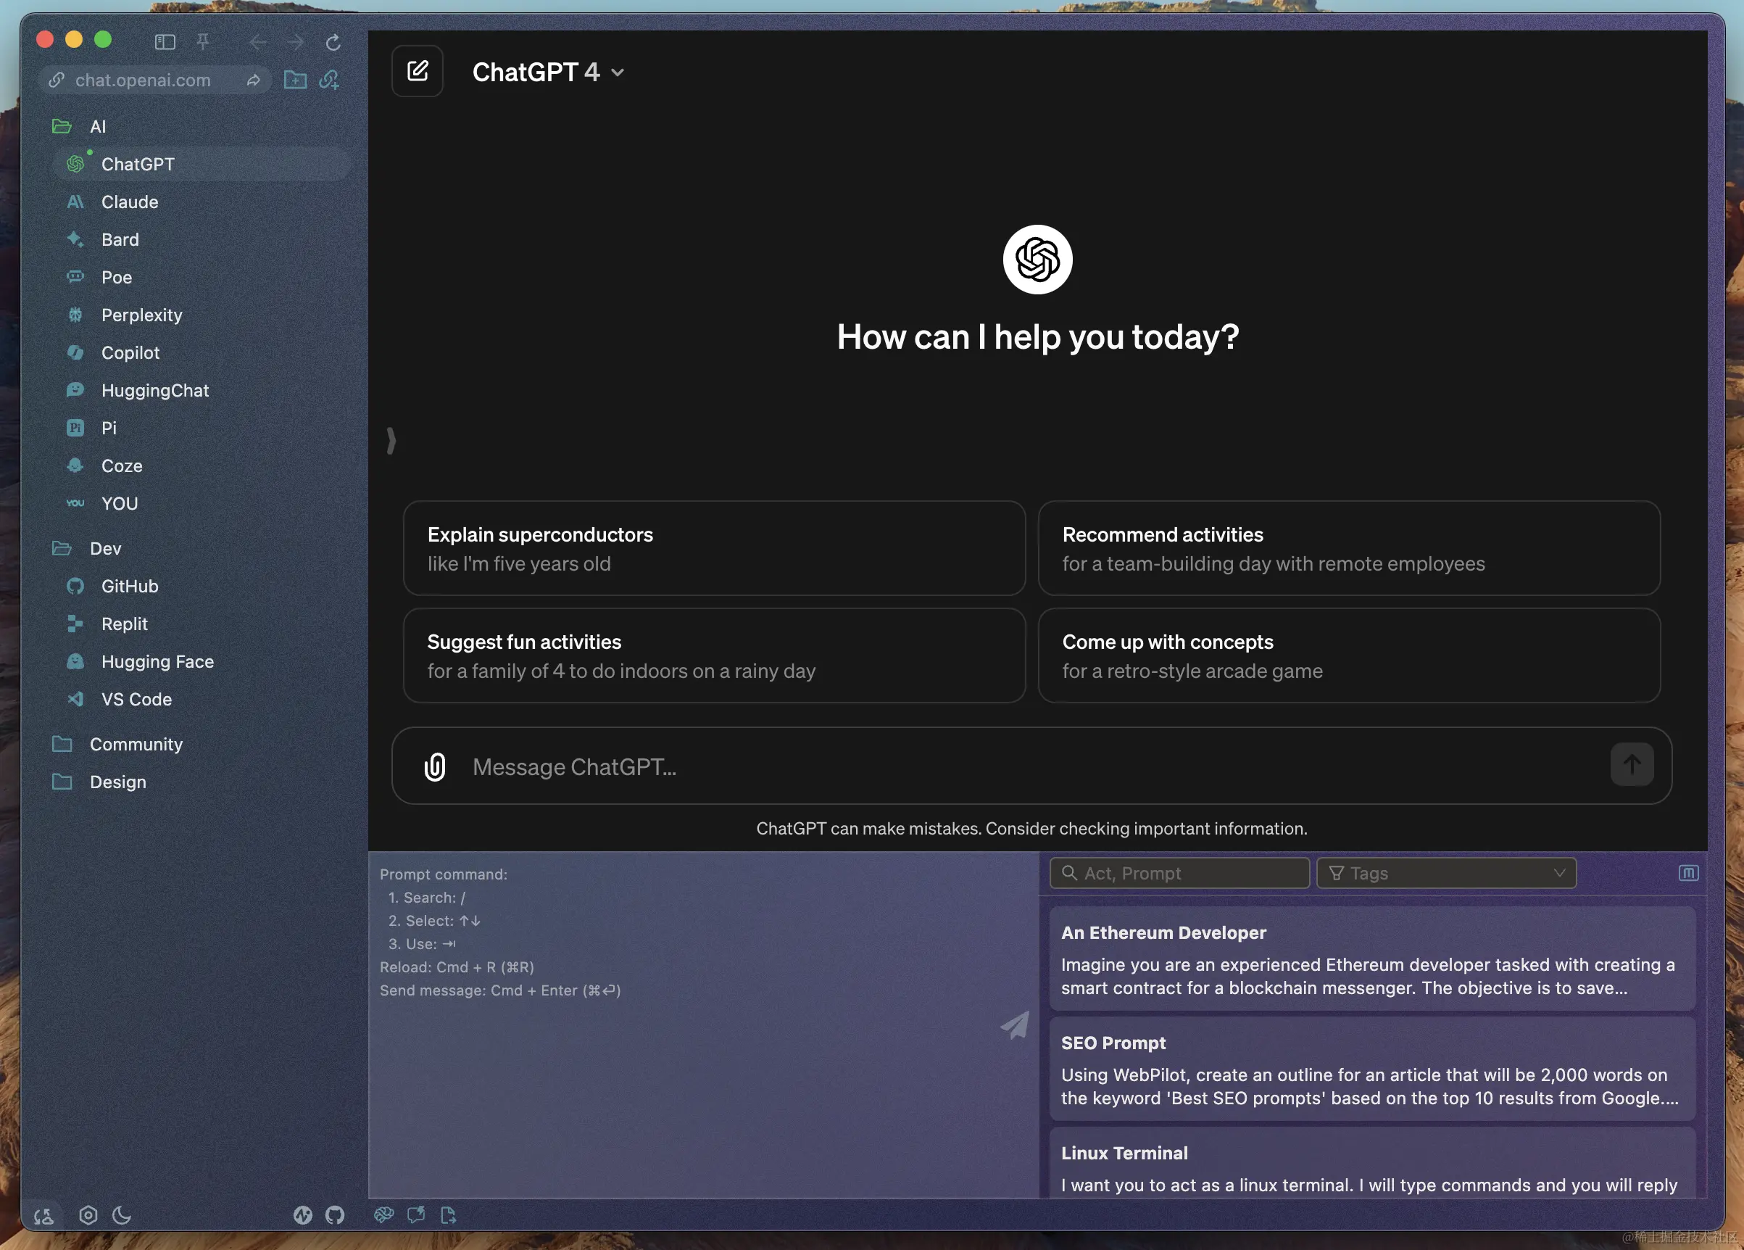This screenshot has width=1744, height=1250.
Task: Click the add folder icon
Action: point(295,80)
